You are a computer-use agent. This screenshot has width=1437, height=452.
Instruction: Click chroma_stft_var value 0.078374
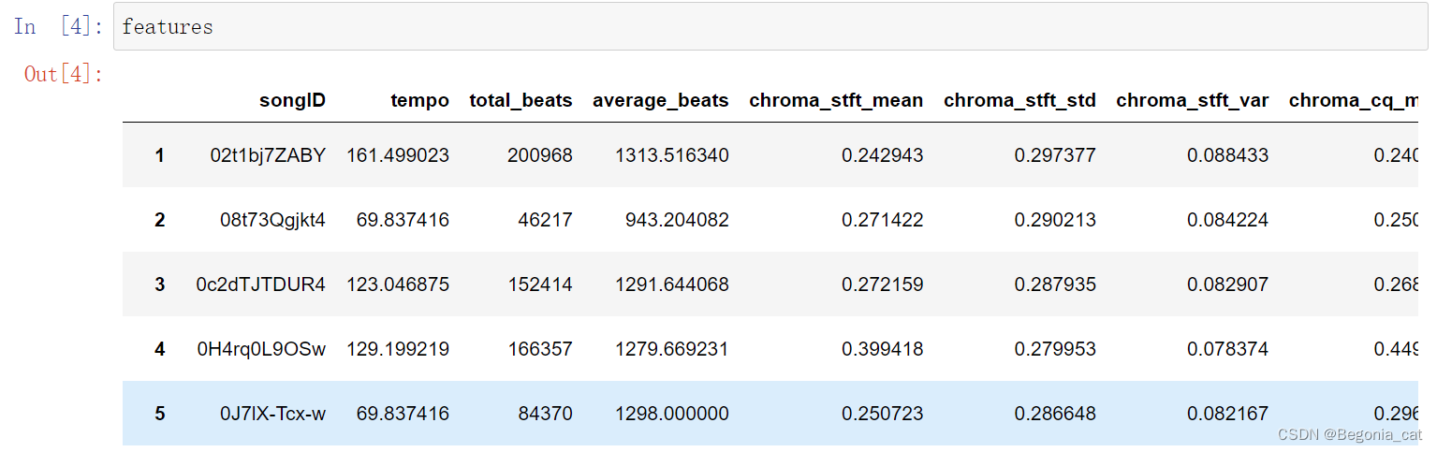1228,349
